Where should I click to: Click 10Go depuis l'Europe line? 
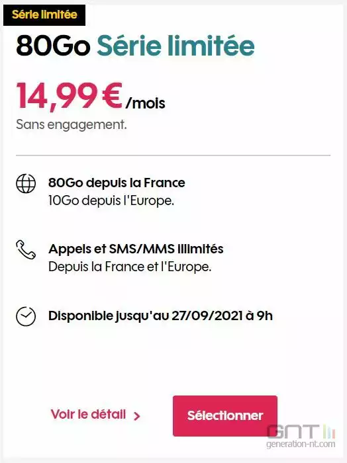tap(111, 201)
